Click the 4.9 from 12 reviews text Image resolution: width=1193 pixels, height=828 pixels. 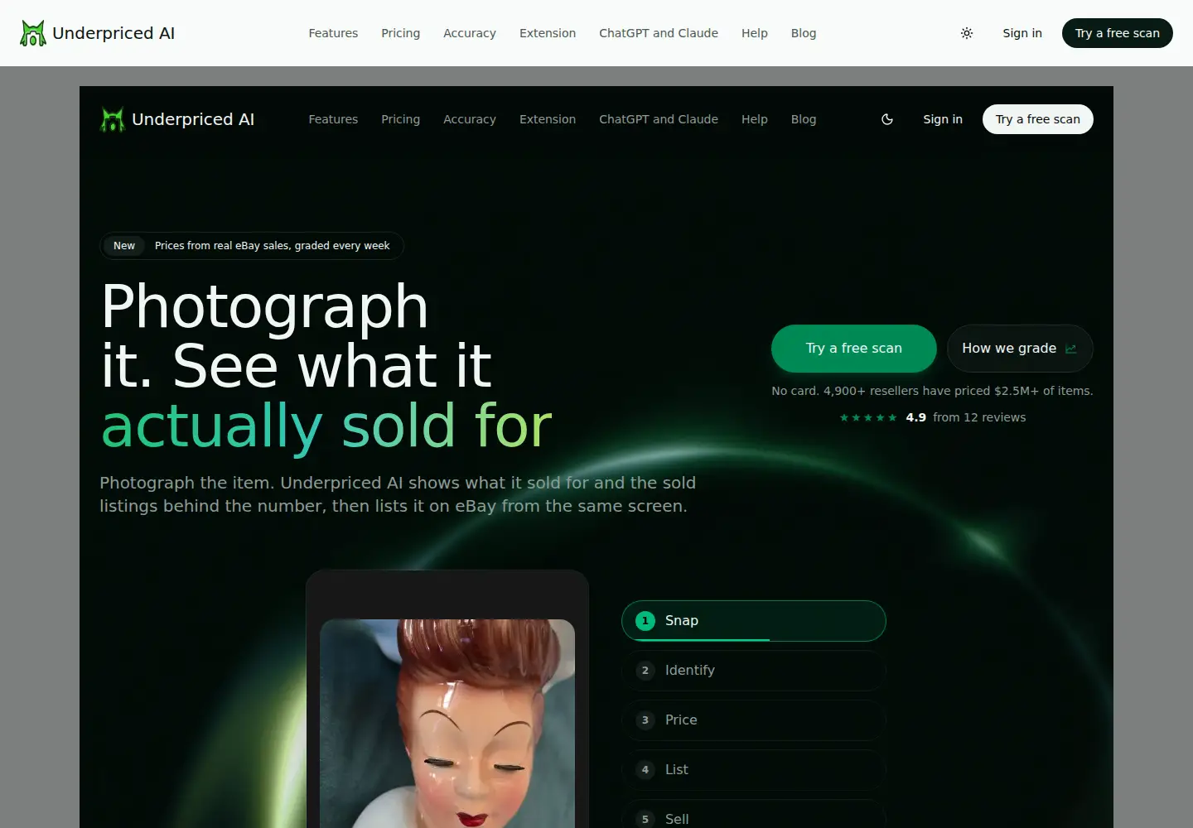coord(966,417)
